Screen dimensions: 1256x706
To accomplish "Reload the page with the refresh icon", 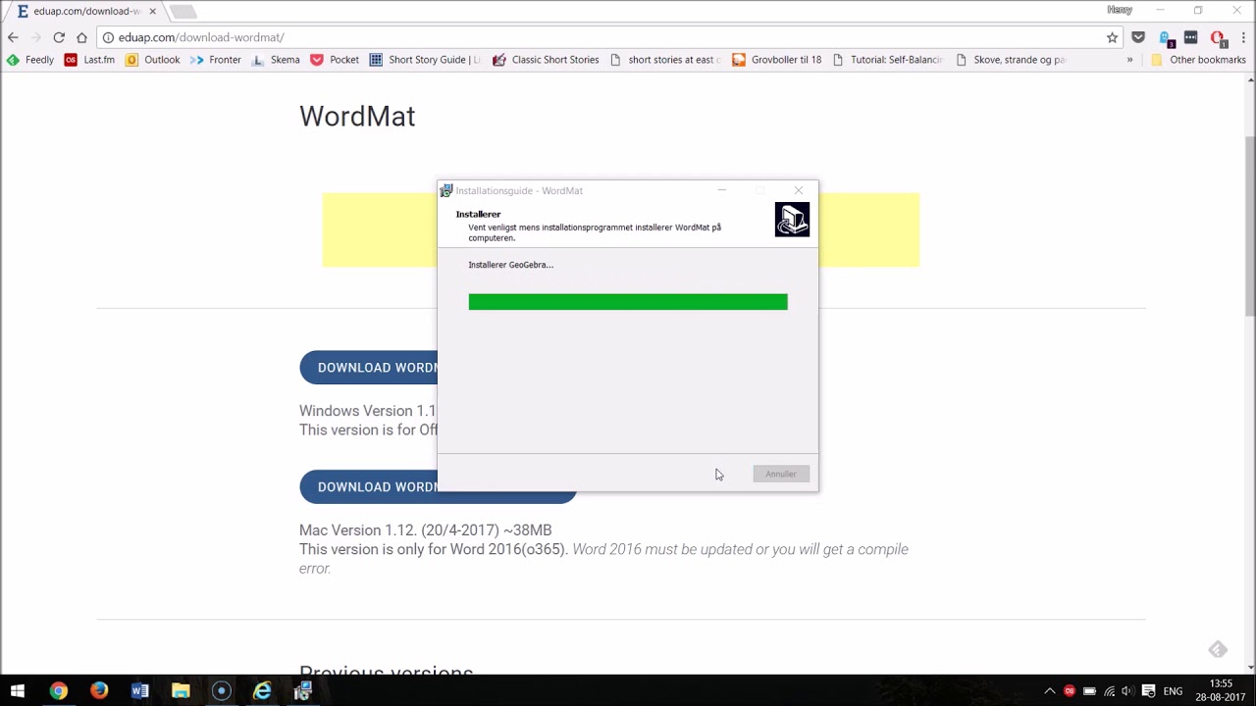I will [x=59, y=37].
